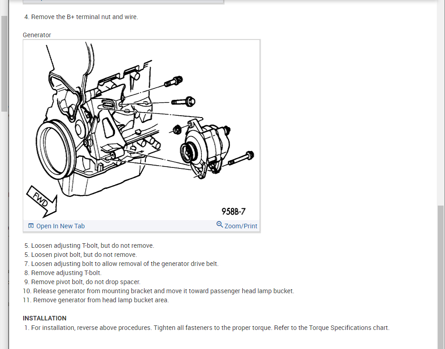Click the right vertical scrollbar thumb
This screenshot has height=349, width=445.
(x=440, y=277)
